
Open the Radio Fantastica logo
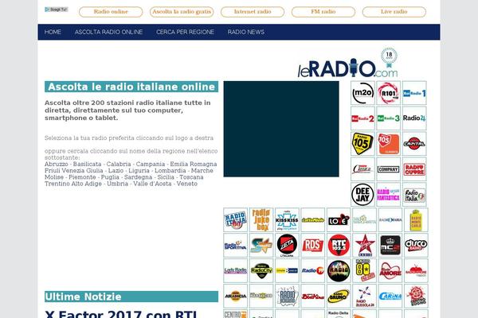tap(389, 195)
